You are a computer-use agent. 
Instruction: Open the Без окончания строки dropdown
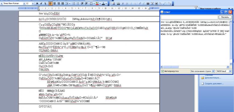pyautogui.click(x=202, y=71)
